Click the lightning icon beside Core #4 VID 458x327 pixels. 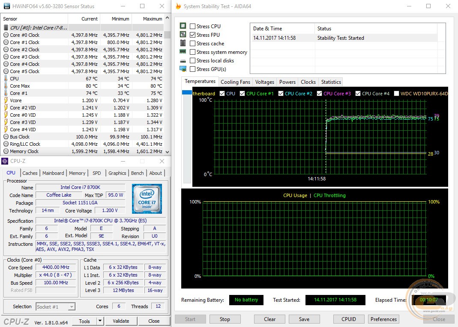coord(6,130)
